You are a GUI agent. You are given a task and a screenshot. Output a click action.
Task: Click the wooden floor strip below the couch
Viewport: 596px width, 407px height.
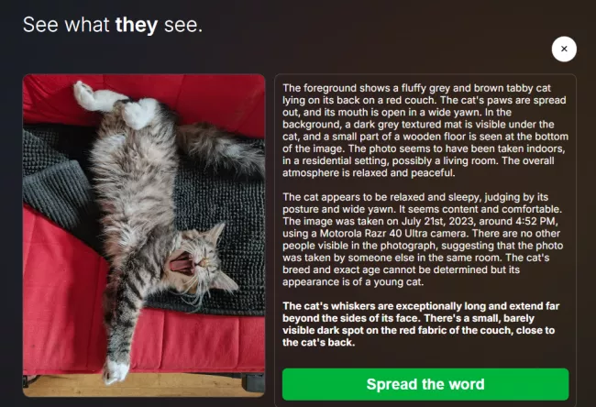[144, 385]
